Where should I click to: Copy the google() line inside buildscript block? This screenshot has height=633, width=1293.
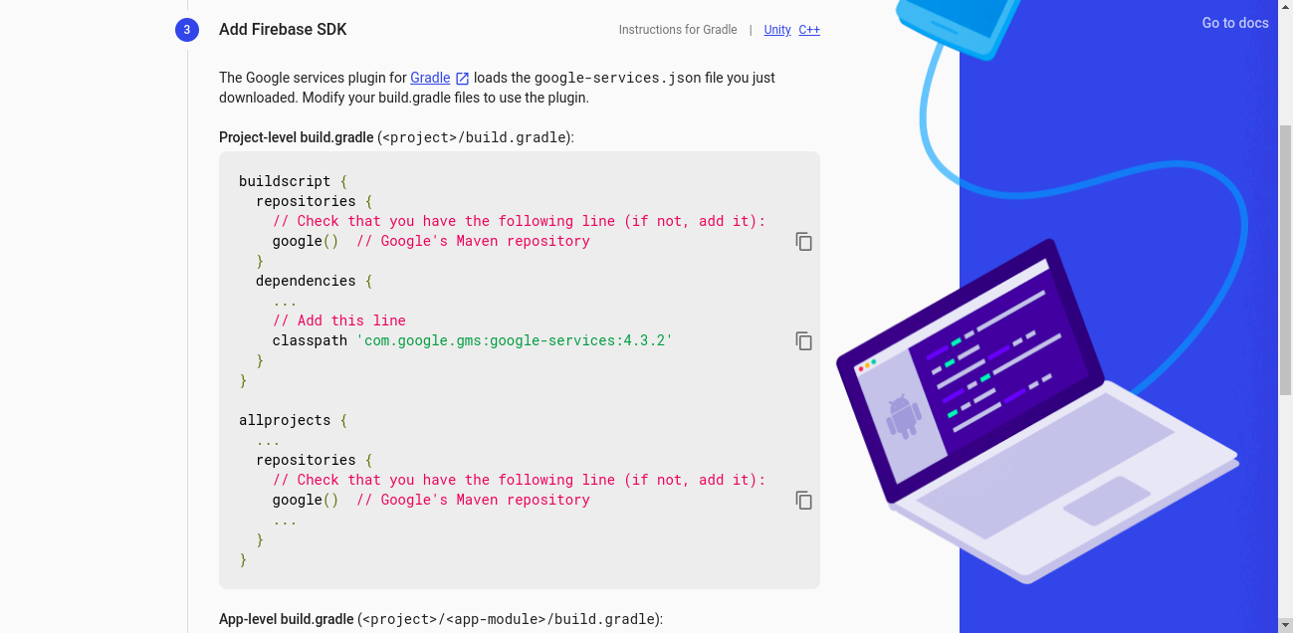[x=804, y=241]
